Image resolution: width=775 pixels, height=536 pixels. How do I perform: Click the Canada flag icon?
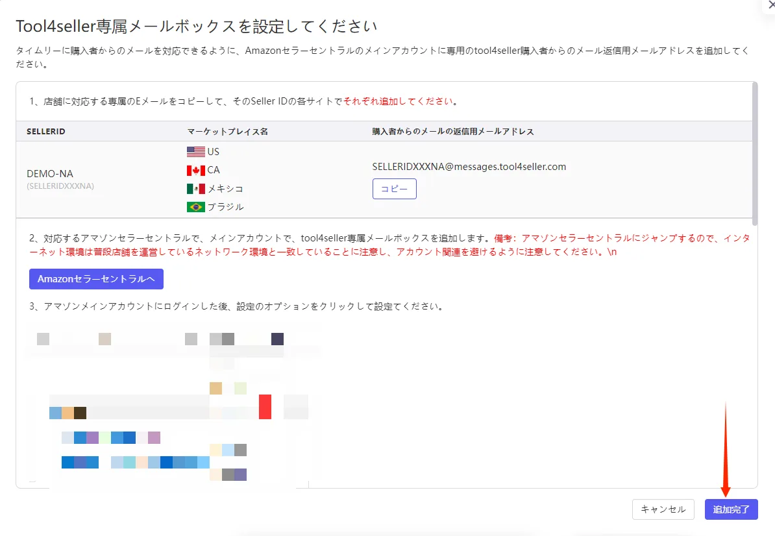[x=196, y=171]
